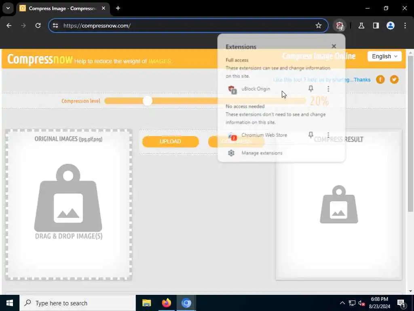The height and width of the screenshot is (311, 414).
Task: Open Manage extensions
Action: click(x=262, y=153)
